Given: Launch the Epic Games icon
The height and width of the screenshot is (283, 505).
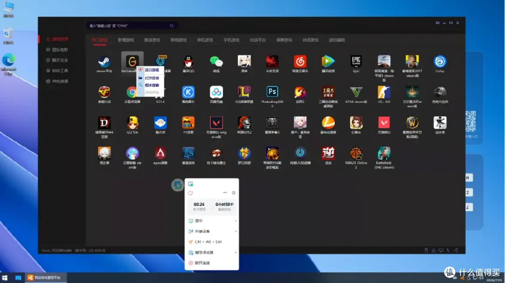Looking at the screenshot, I should 356,62.
